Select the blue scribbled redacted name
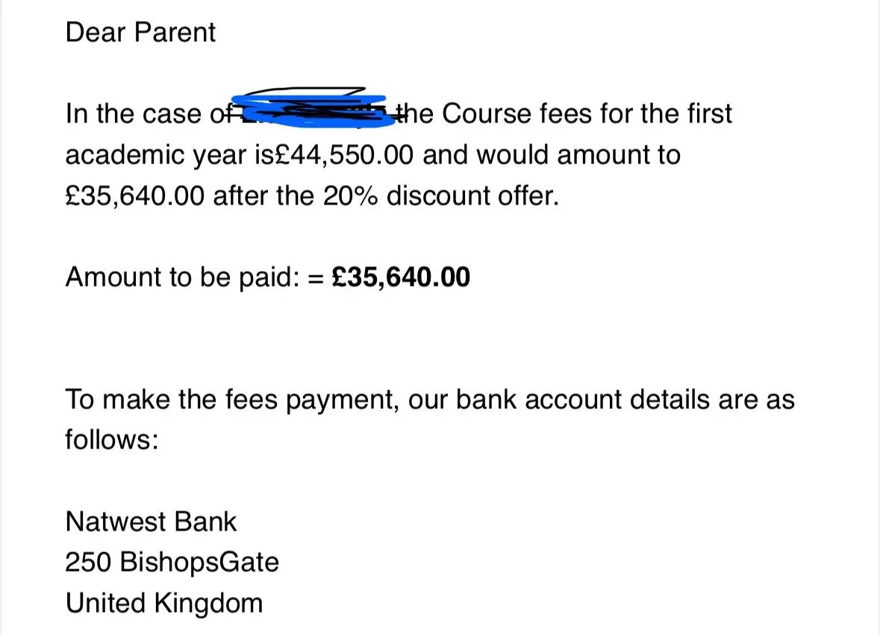Image resolution: width=880 pixels, height=635 pixels. 310,109
